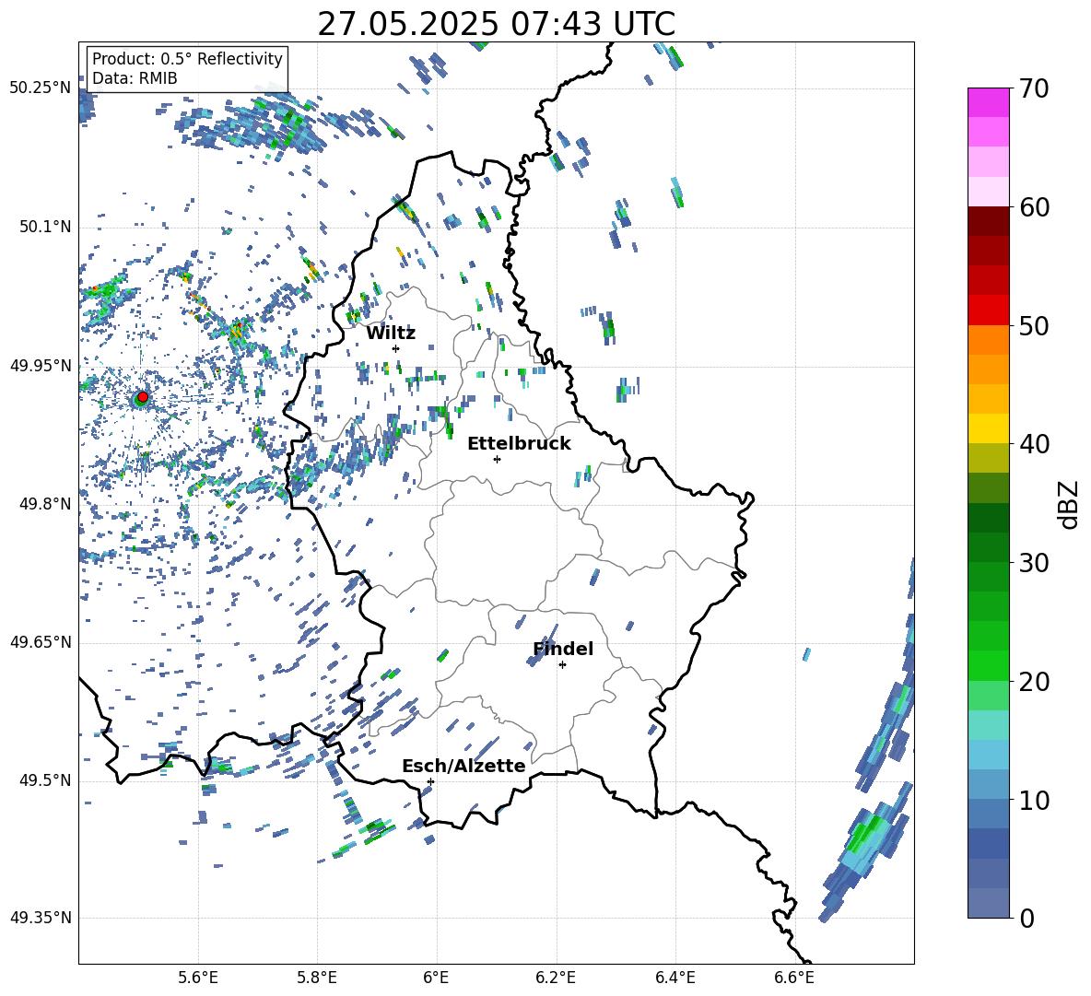1091x996 pixels.
Task: Click the 30 value on the colorbar
Action: (x=1034, y=563)
